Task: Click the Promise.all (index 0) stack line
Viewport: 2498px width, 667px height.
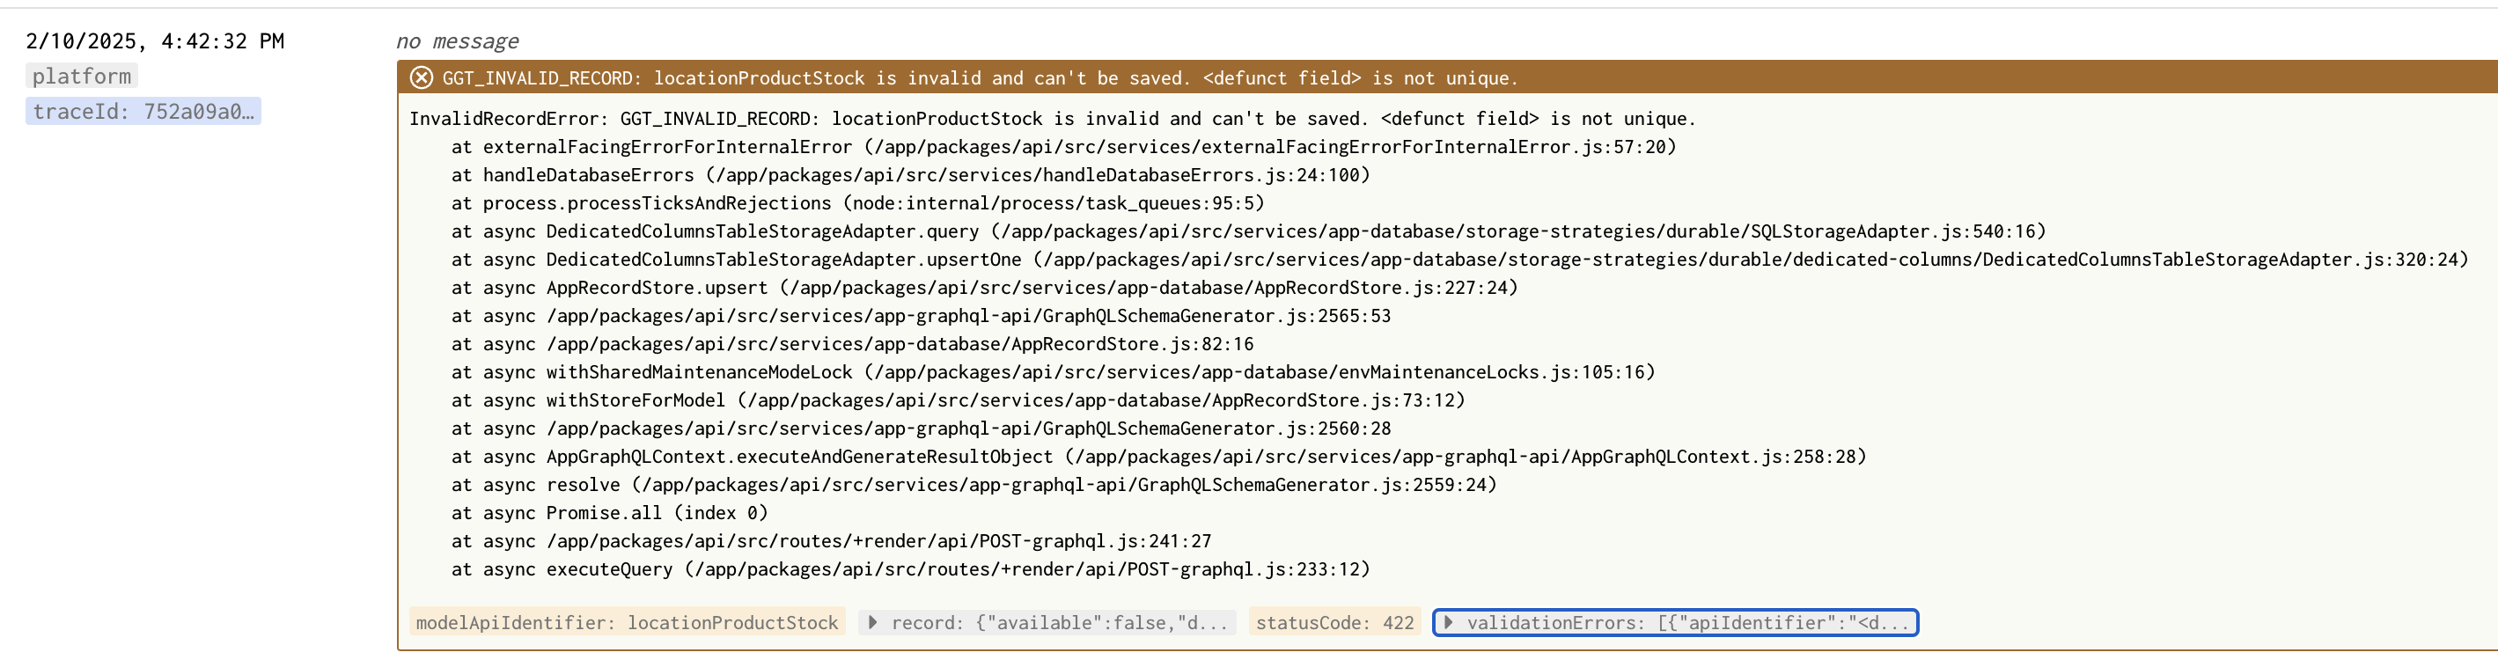Action: click(x=610, y=512)
